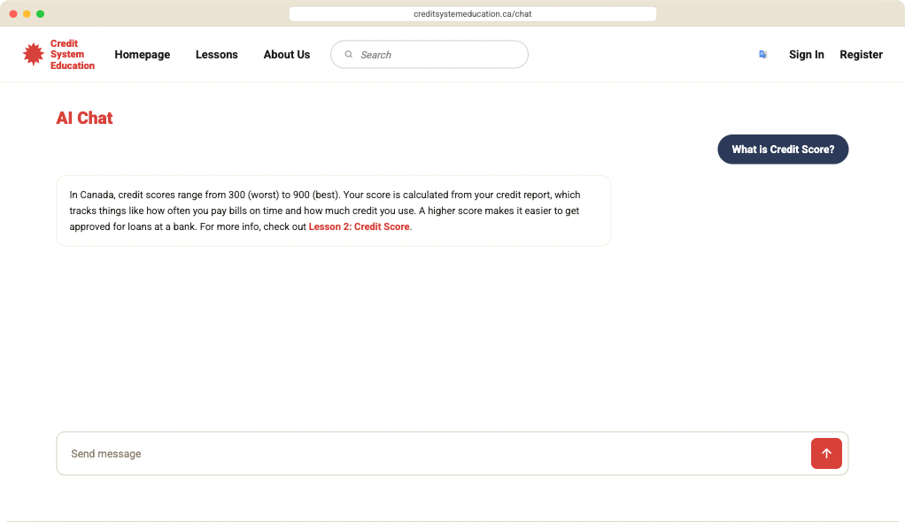Open the Homepage nav item
This screenshot has height=522, width=905.
click(142, 54)
